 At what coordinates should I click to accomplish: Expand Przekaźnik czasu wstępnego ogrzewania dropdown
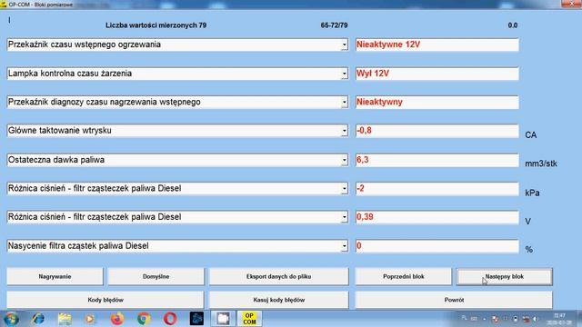(345, 45)
